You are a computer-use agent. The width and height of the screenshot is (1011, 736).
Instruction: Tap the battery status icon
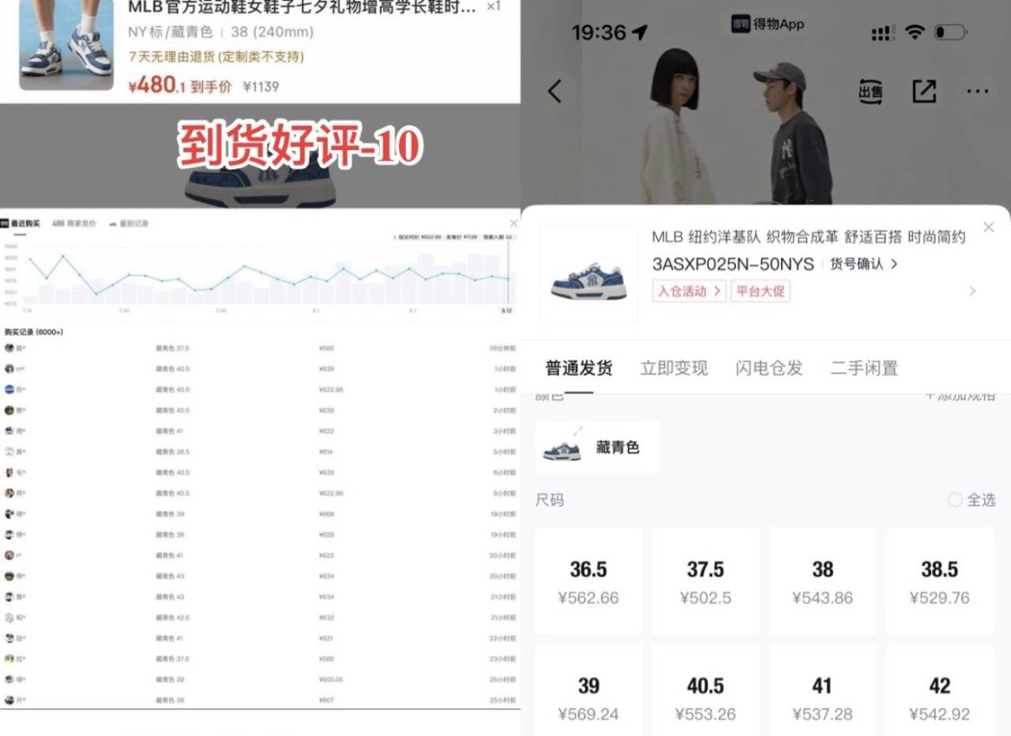point(950,32)
